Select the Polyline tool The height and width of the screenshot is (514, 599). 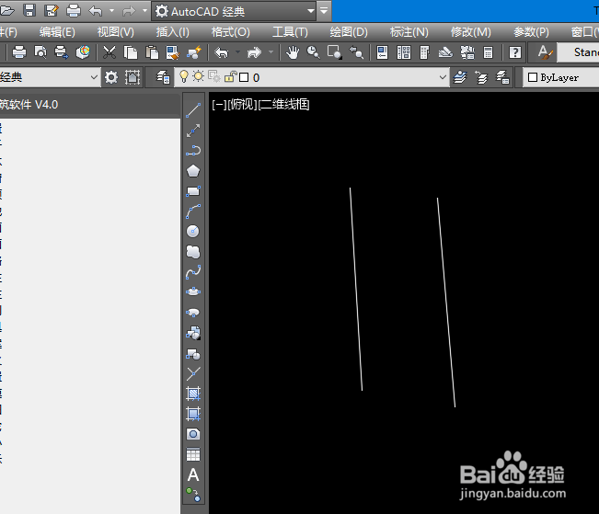pos(193,151)
